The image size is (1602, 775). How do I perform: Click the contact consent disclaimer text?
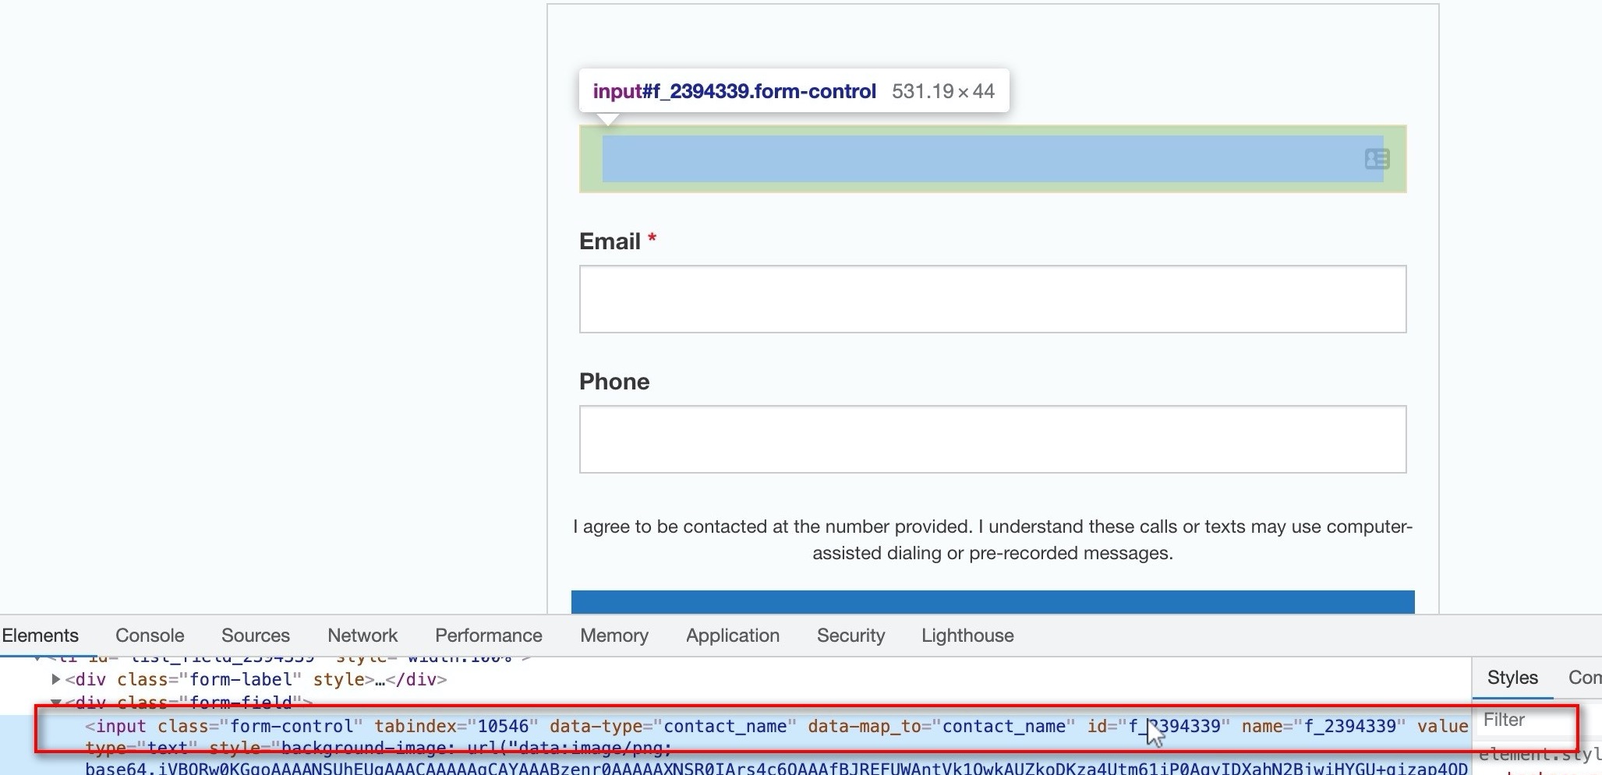[x=992, y=540]
